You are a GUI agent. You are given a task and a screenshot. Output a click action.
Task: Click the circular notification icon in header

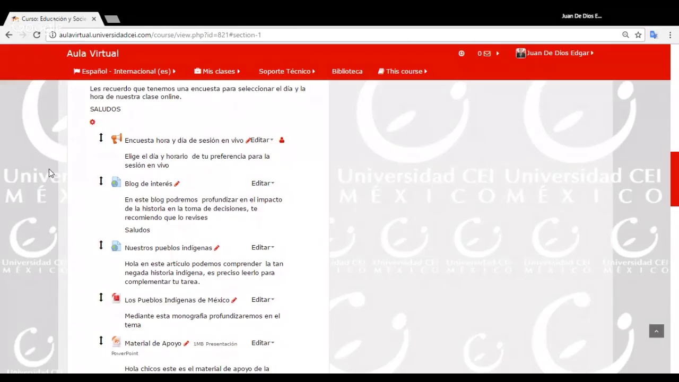pos(462,53)
